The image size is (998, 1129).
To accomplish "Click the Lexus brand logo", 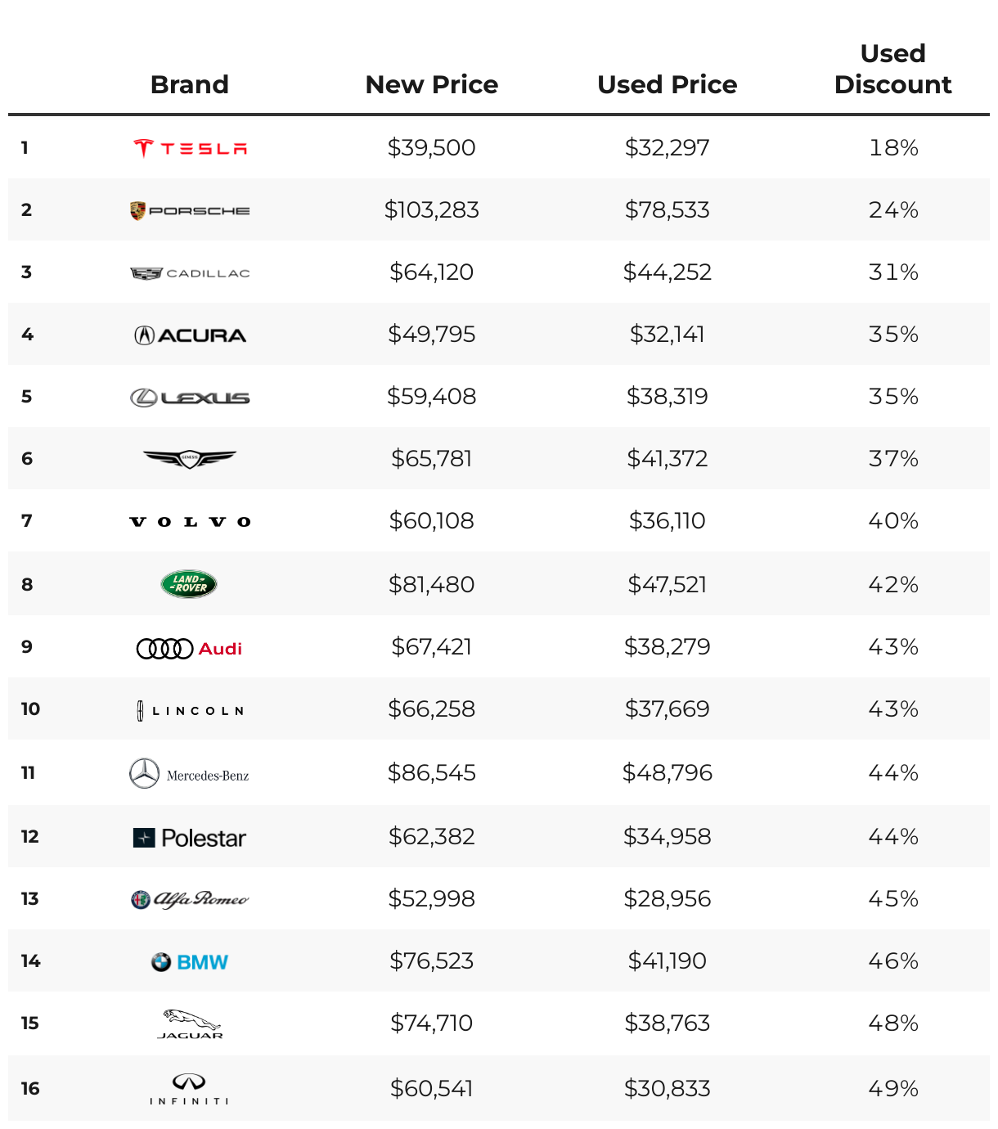I will 190,398.
